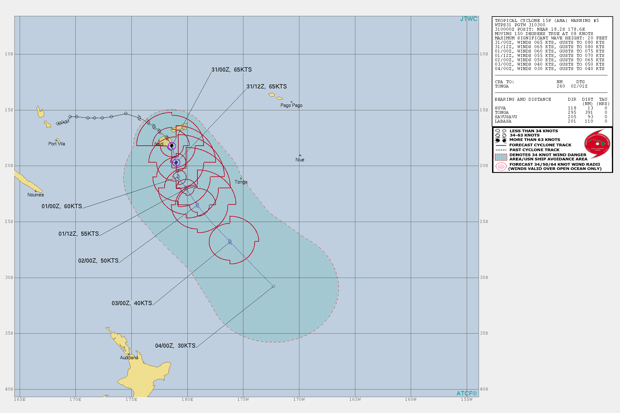Click the 04/00Z final forecast position circle
Screen dimensions: 620x413
click(x=273, y=286)
